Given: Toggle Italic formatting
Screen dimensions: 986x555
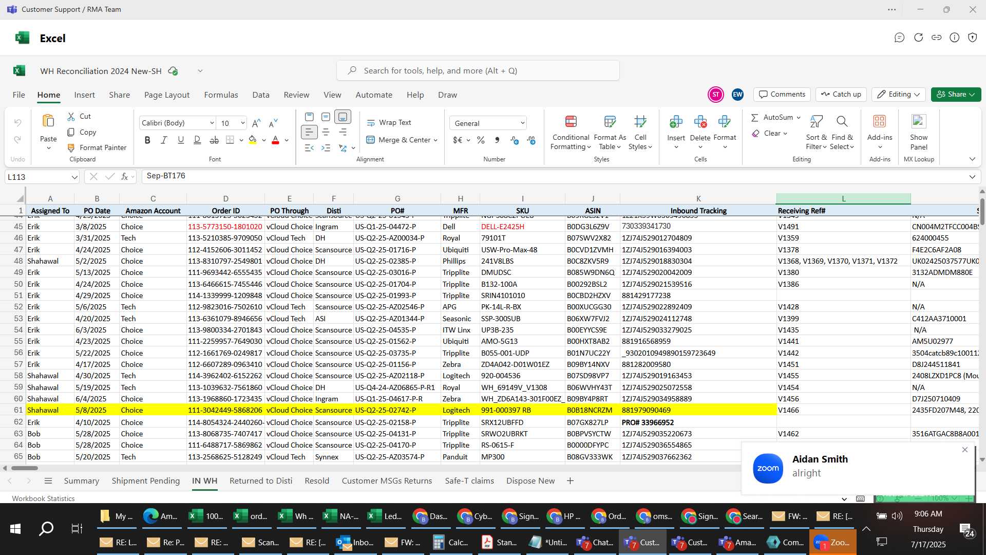Looking at the screenshot, I should (164, 140).
